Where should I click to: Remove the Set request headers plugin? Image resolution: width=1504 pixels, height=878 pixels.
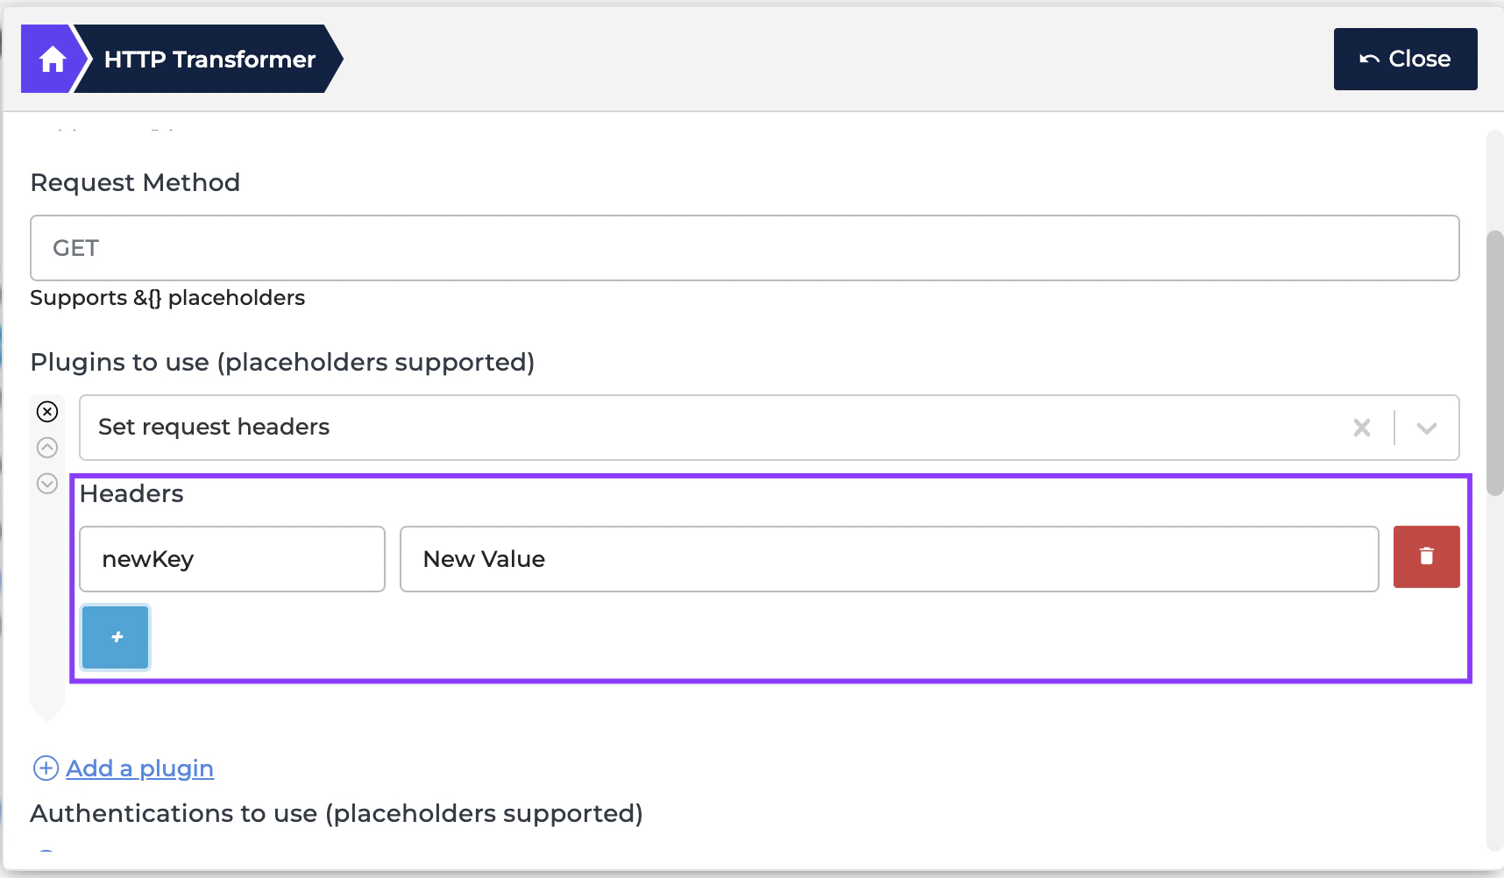[x=47, y=411]
